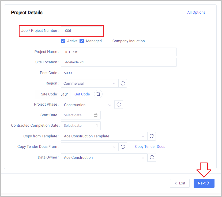222x197 pixels.
Task: Click the Get Code link
Action: [82, 94]
